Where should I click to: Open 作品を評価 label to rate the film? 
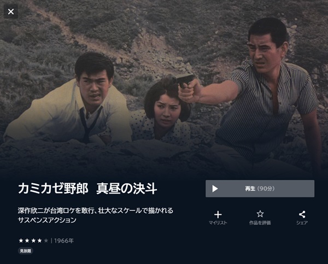point(260,222)
